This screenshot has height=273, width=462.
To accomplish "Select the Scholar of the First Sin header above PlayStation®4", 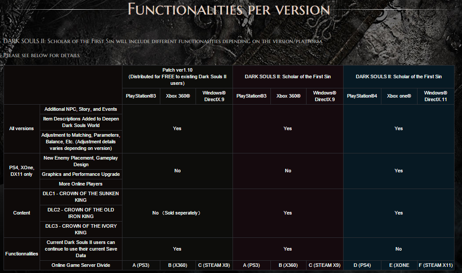I will point(399,76).
